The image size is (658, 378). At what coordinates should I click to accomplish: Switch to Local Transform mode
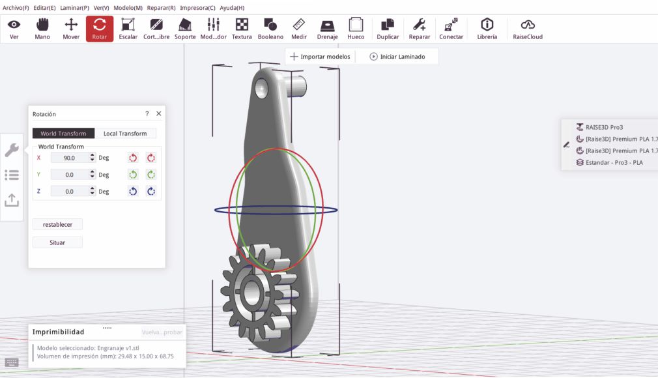[125, 134]
